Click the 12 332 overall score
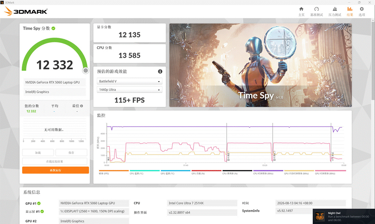 54,65
